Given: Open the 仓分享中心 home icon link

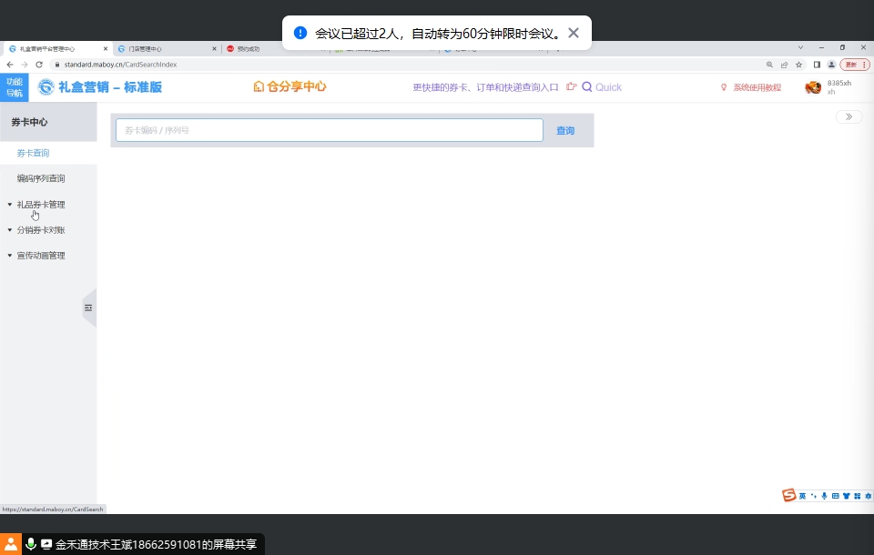Looking at the screenshot, I should 259,87.
